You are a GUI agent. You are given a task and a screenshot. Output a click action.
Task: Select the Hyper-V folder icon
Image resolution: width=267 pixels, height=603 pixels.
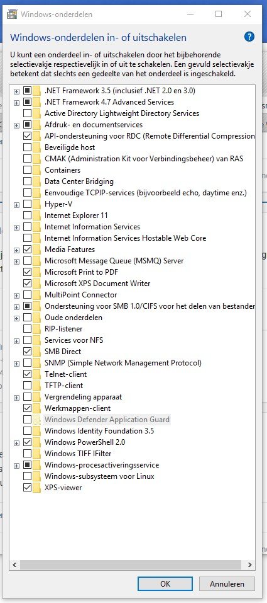point(37,204)
